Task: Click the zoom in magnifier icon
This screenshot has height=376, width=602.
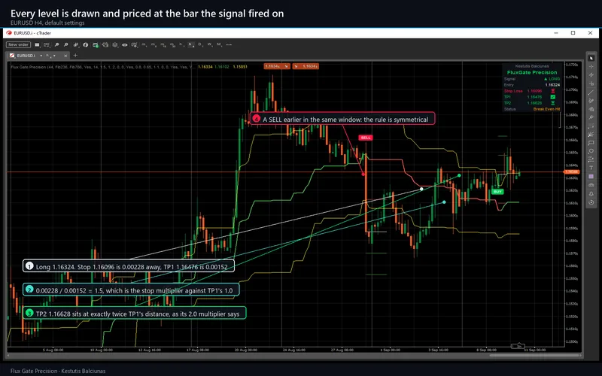Action: [56, 45]
